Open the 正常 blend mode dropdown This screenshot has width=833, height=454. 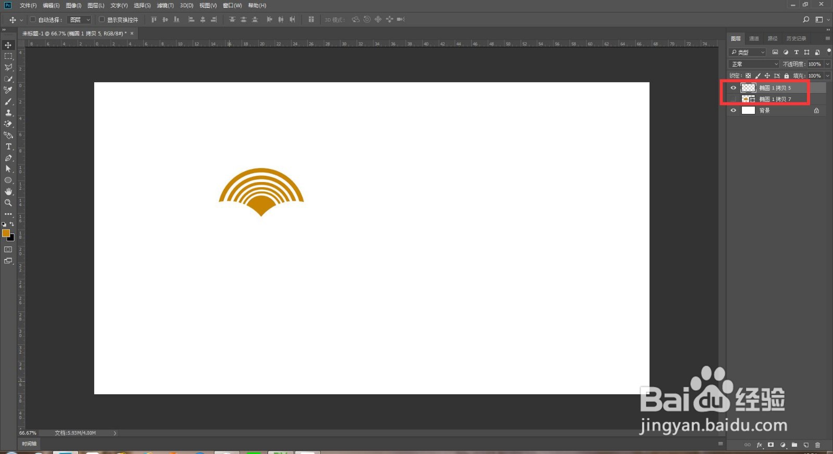tap(753, 64)
